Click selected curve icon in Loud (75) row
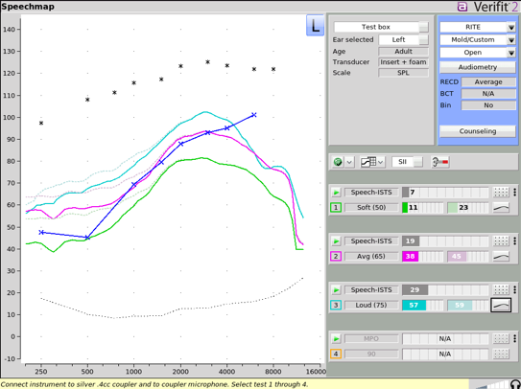This screenshot has height=389, width=521. pos(501,305)
